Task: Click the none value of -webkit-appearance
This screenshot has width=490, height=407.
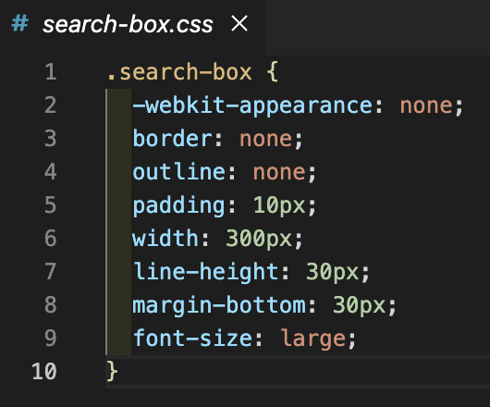Action: point(426,105)
